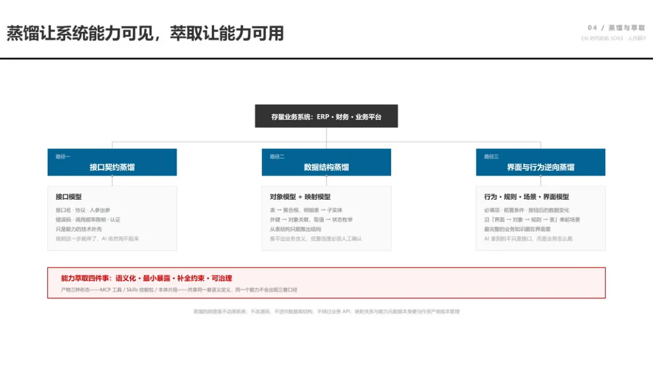Viewport: 653px width, 367px height.
Task: Click the line '最完整的业务知识藏在界面里'
Action: (x=517, y=229)
